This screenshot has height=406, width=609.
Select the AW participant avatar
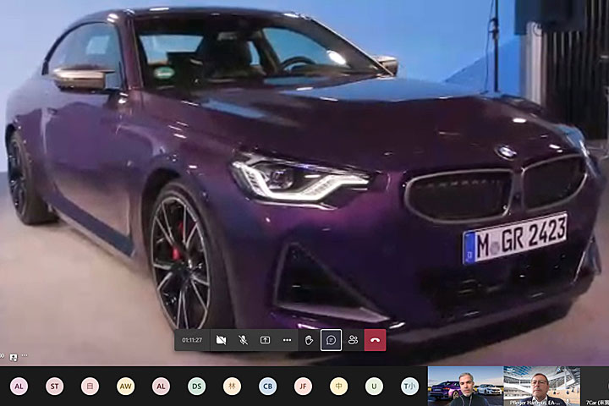click(125, 387)
